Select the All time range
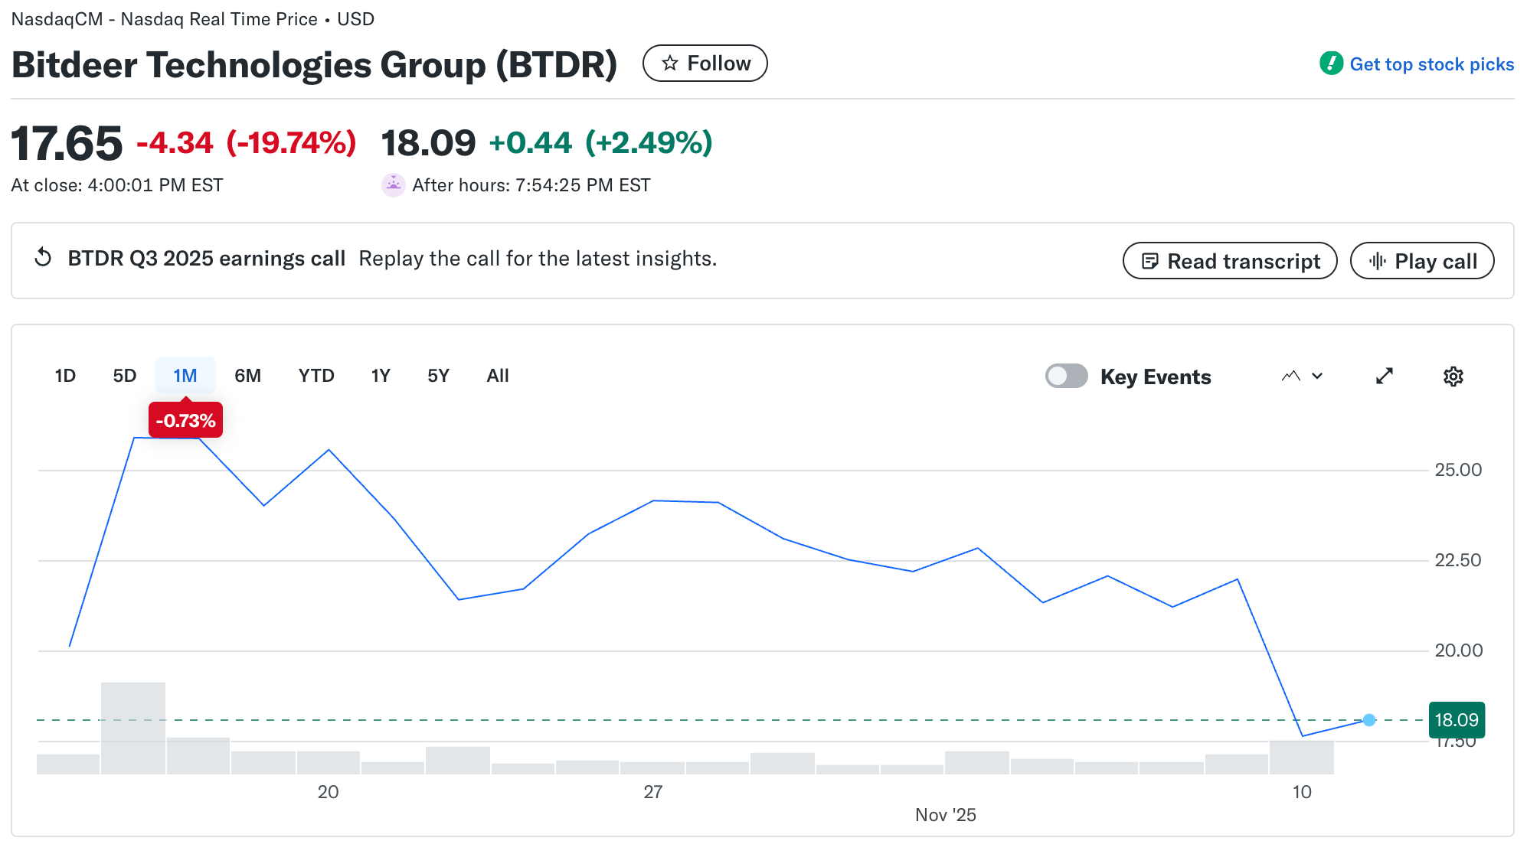Image resolution: width=1527 pixels, height=854 pixels. 497,375
